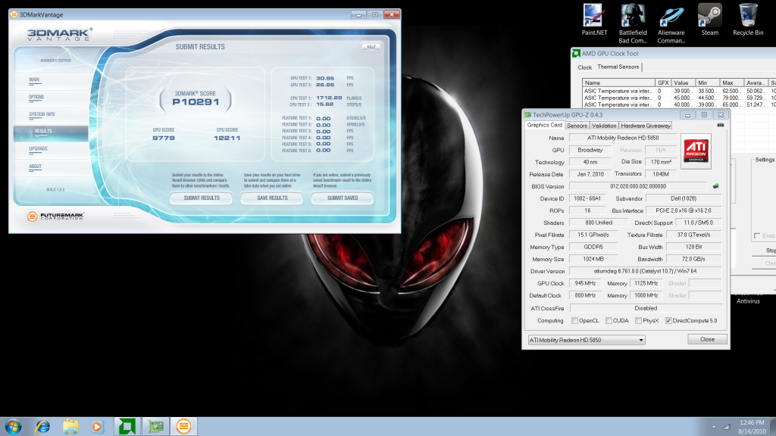Open the Hardware Giveaway tab
776x436 pixels.
pyautogui.click(x=646, y=126)
